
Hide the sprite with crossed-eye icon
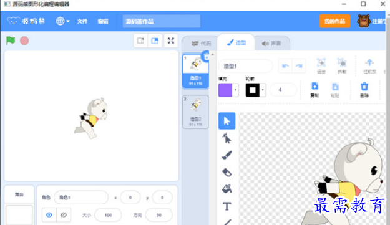coord(64,215)
